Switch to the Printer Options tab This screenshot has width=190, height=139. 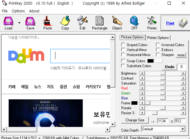coord(158,38)
